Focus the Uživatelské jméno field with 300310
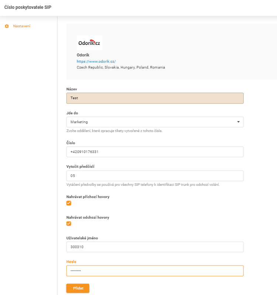 [155, 247]
